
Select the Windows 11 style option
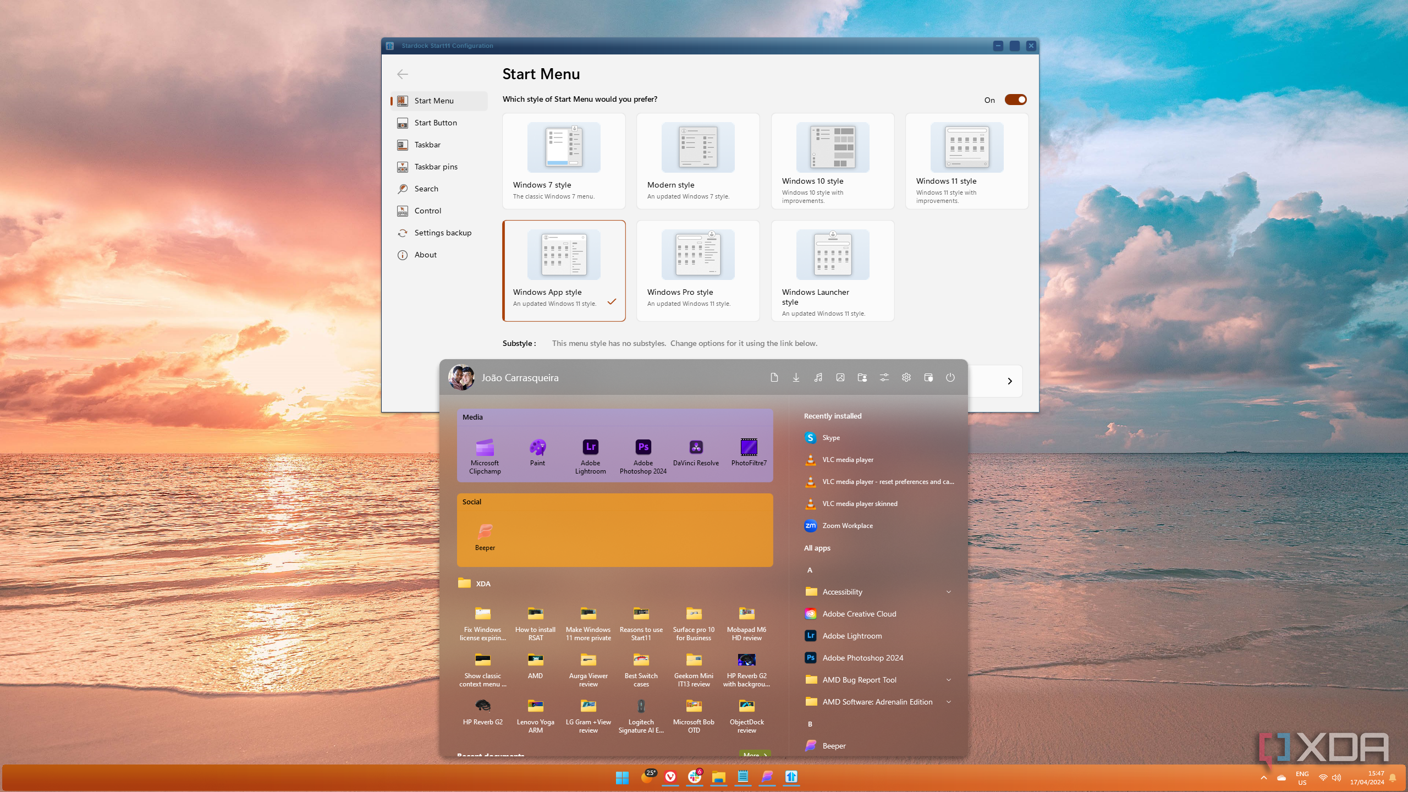tap(966, 161)
